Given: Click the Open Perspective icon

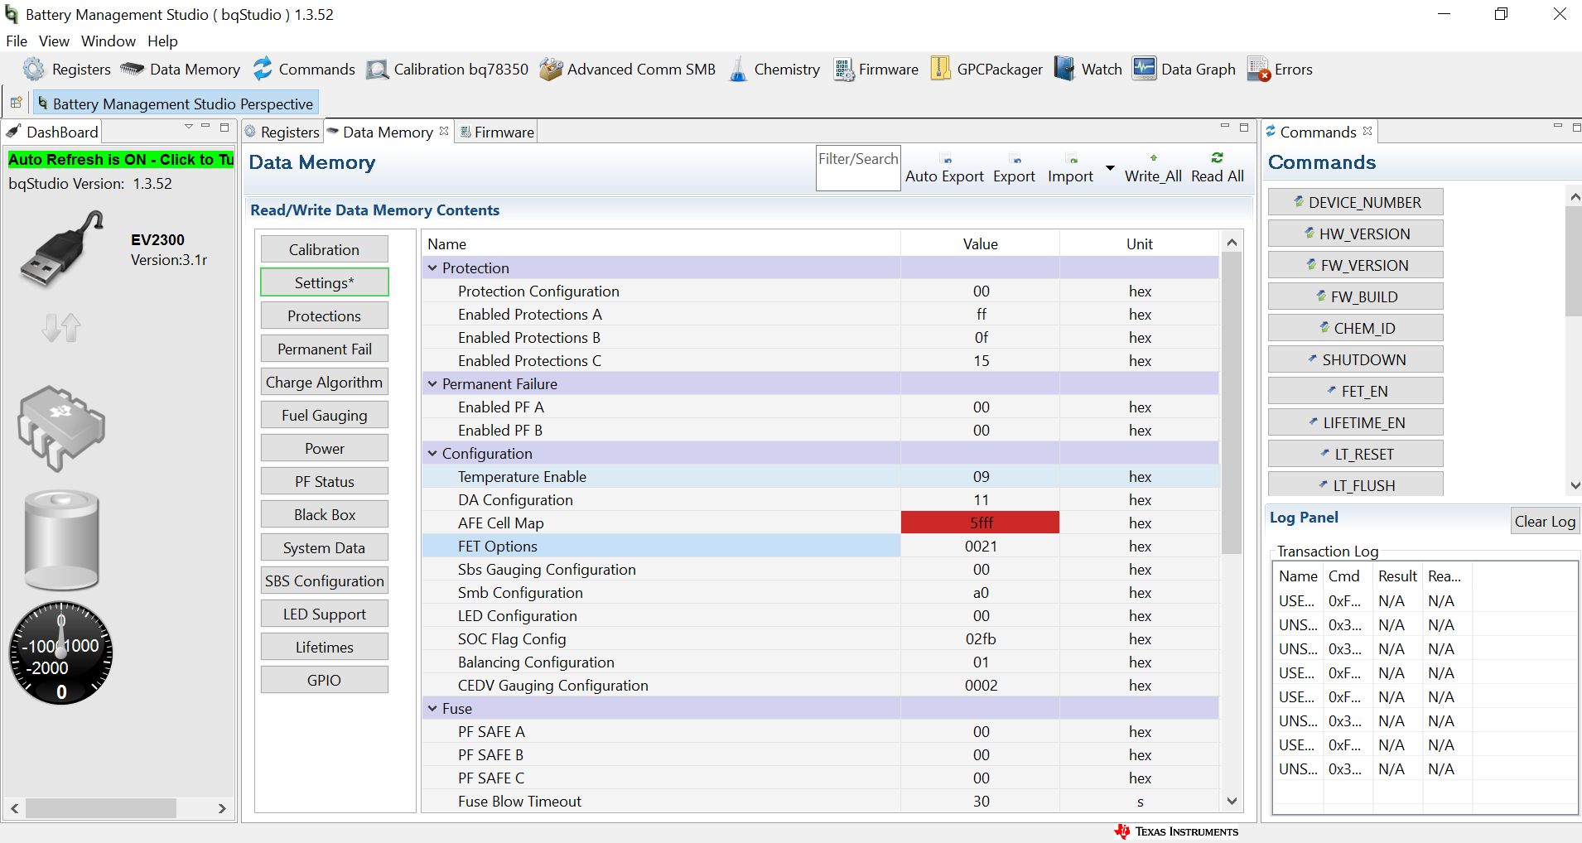Looking at the screenshot, I should pyautogui.click(x=16, y=104).
